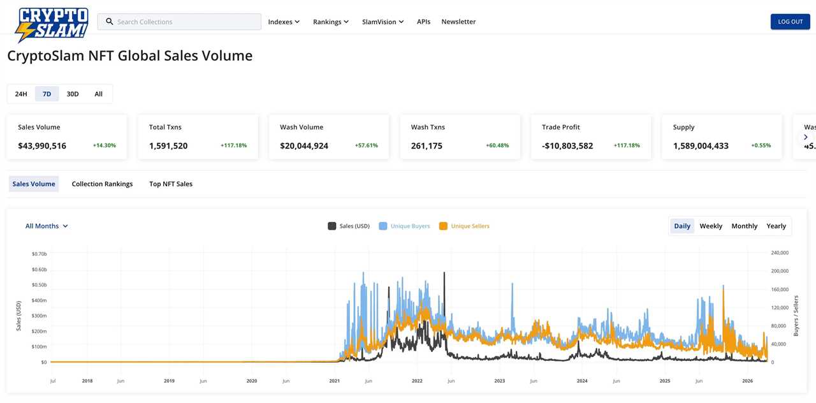Go to the APIs page
The image size is (816, 403).
coord(423,22)
